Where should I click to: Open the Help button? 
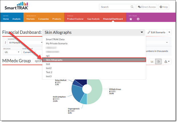pos(164,7)
